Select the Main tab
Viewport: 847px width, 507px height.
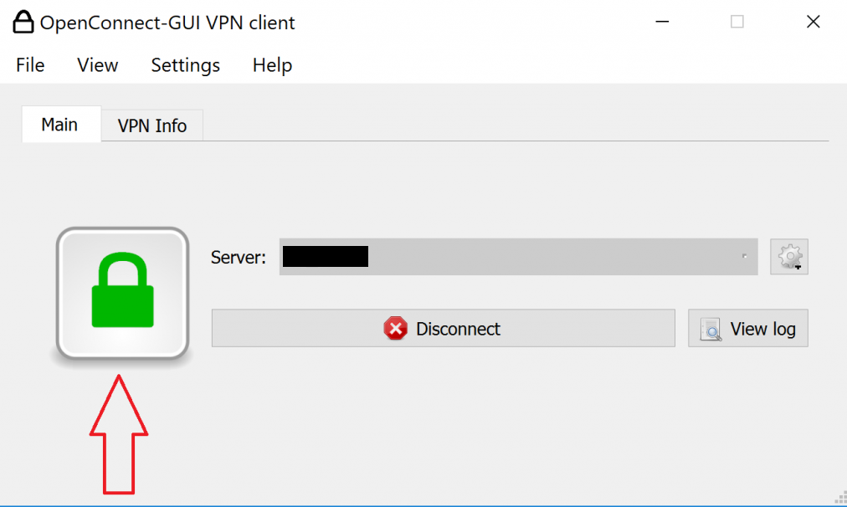pos(59,125)
